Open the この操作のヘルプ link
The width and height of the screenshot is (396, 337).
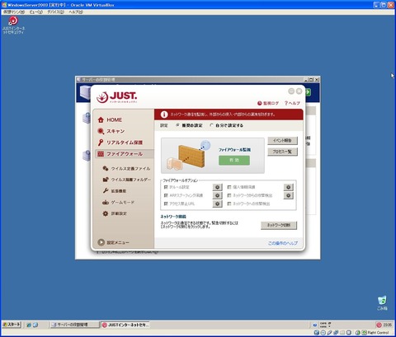point(283,243)
